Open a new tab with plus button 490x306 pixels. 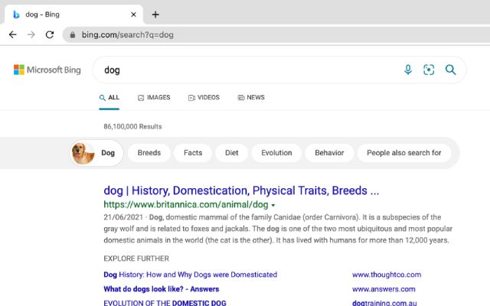pos(155,15)
